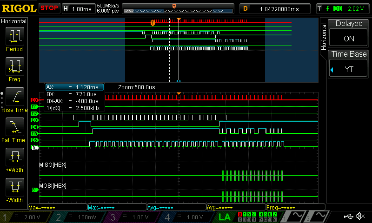Click the green B1 bus label
The width and height of the screenshot is (372, 223).
point(35,190)
